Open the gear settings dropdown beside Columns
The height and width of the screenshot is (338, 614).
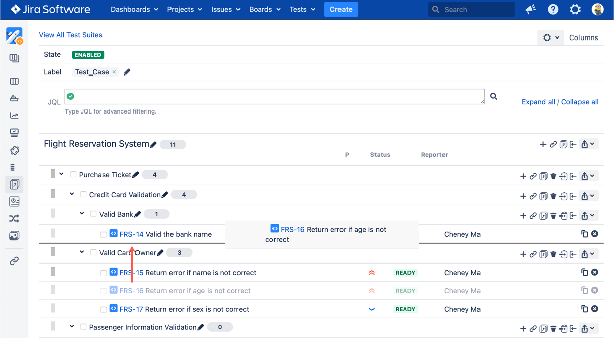(550, 37)
